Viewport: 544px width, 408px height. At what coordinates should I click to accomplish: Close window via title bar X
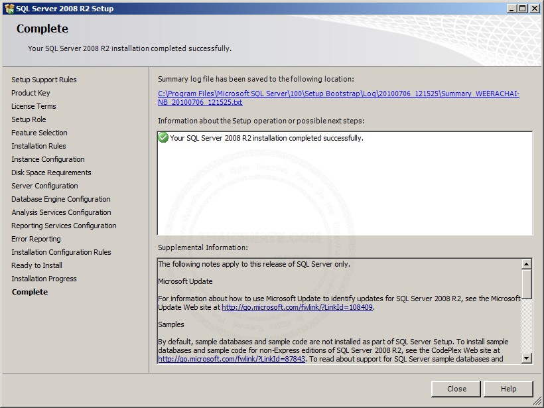coord(535,9)
